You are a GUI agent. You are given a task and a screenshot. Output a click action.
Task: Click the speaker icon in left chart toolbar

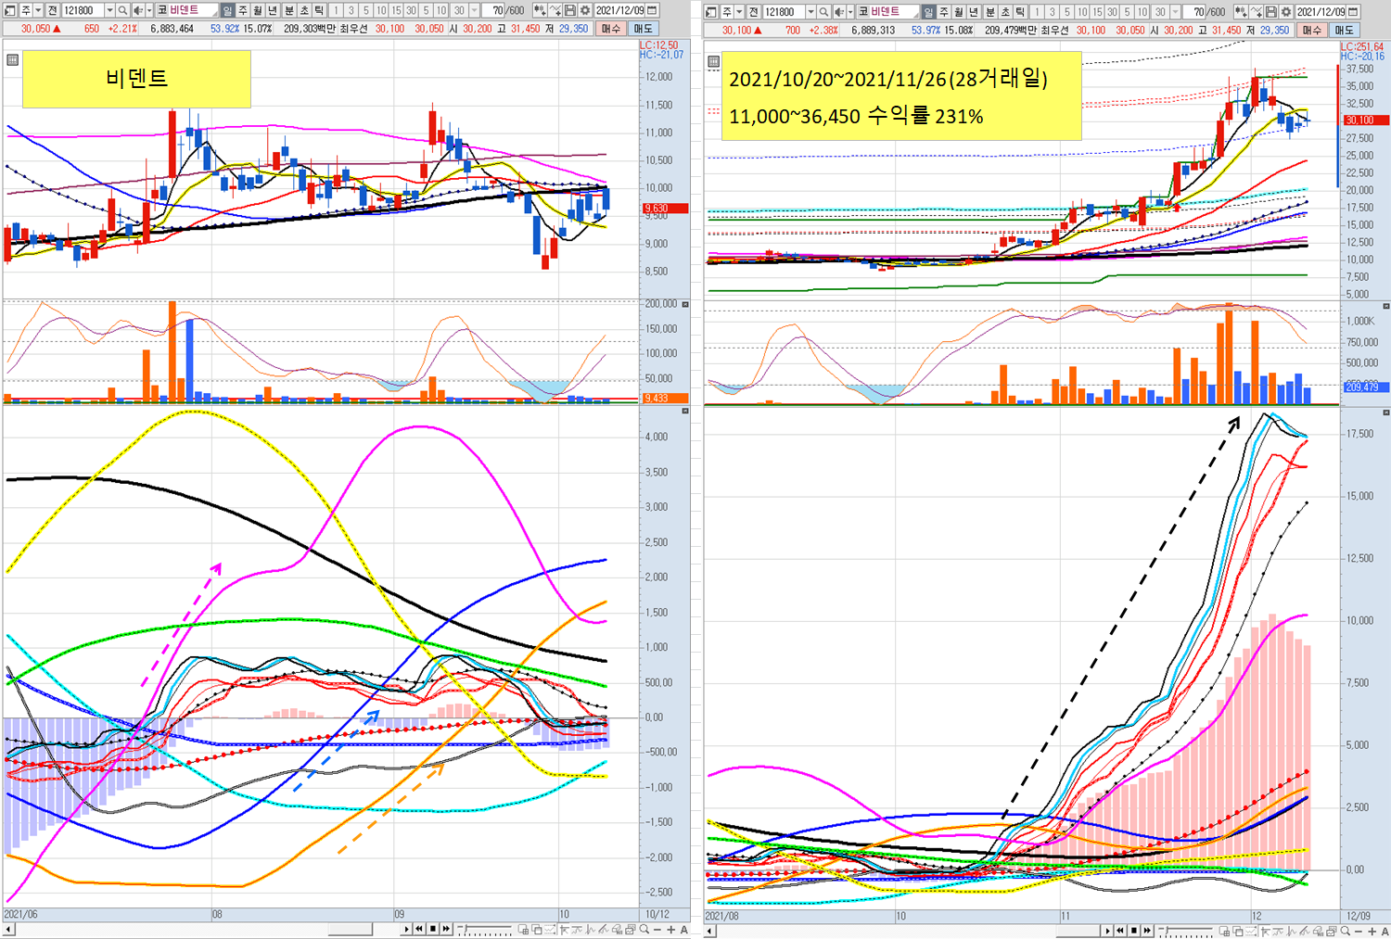click(x=138, y=10)
